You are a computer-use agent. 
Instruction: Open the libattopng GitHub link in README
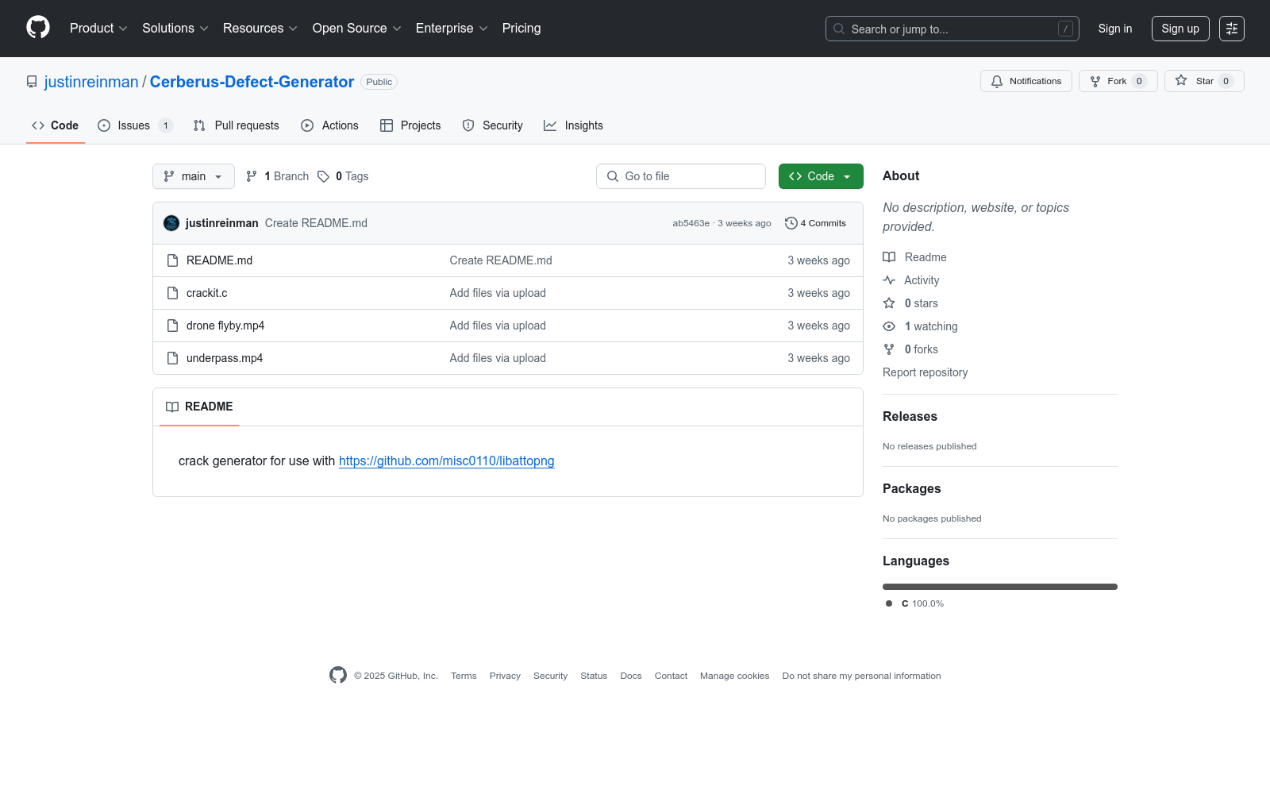click(447, 461)
